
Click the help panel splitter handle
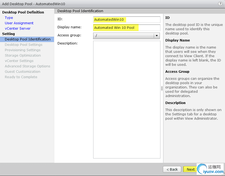coord(162,88)
